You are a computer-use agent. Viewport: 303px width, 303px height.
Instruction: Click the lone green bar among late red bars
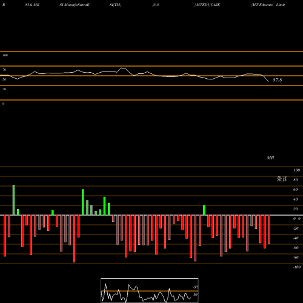(204, 210)
